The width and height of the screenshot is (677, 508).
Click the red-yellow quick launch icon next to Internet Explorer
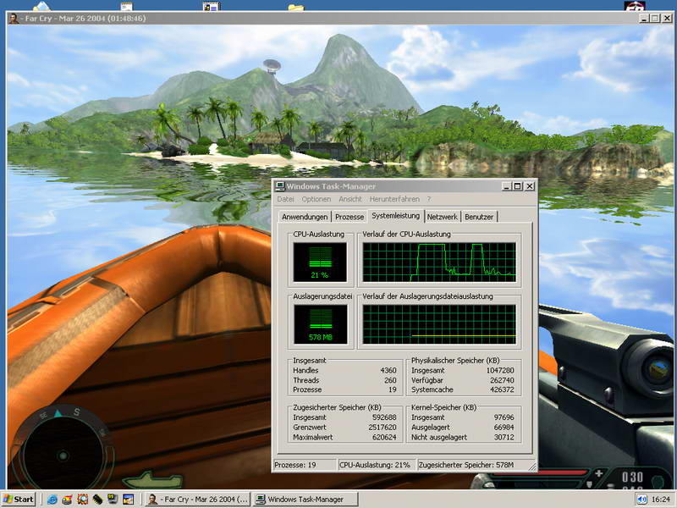(x=67, y=500)
